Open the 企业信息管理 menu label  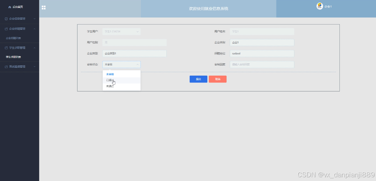(x=17, y=19)
